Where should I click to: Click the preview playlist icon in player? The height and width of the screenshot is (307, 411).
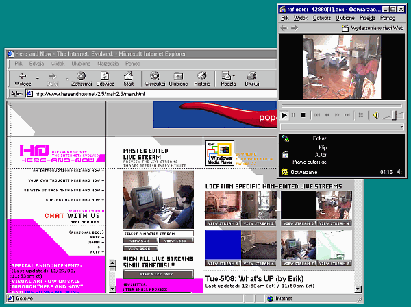(x=361, y=115)
